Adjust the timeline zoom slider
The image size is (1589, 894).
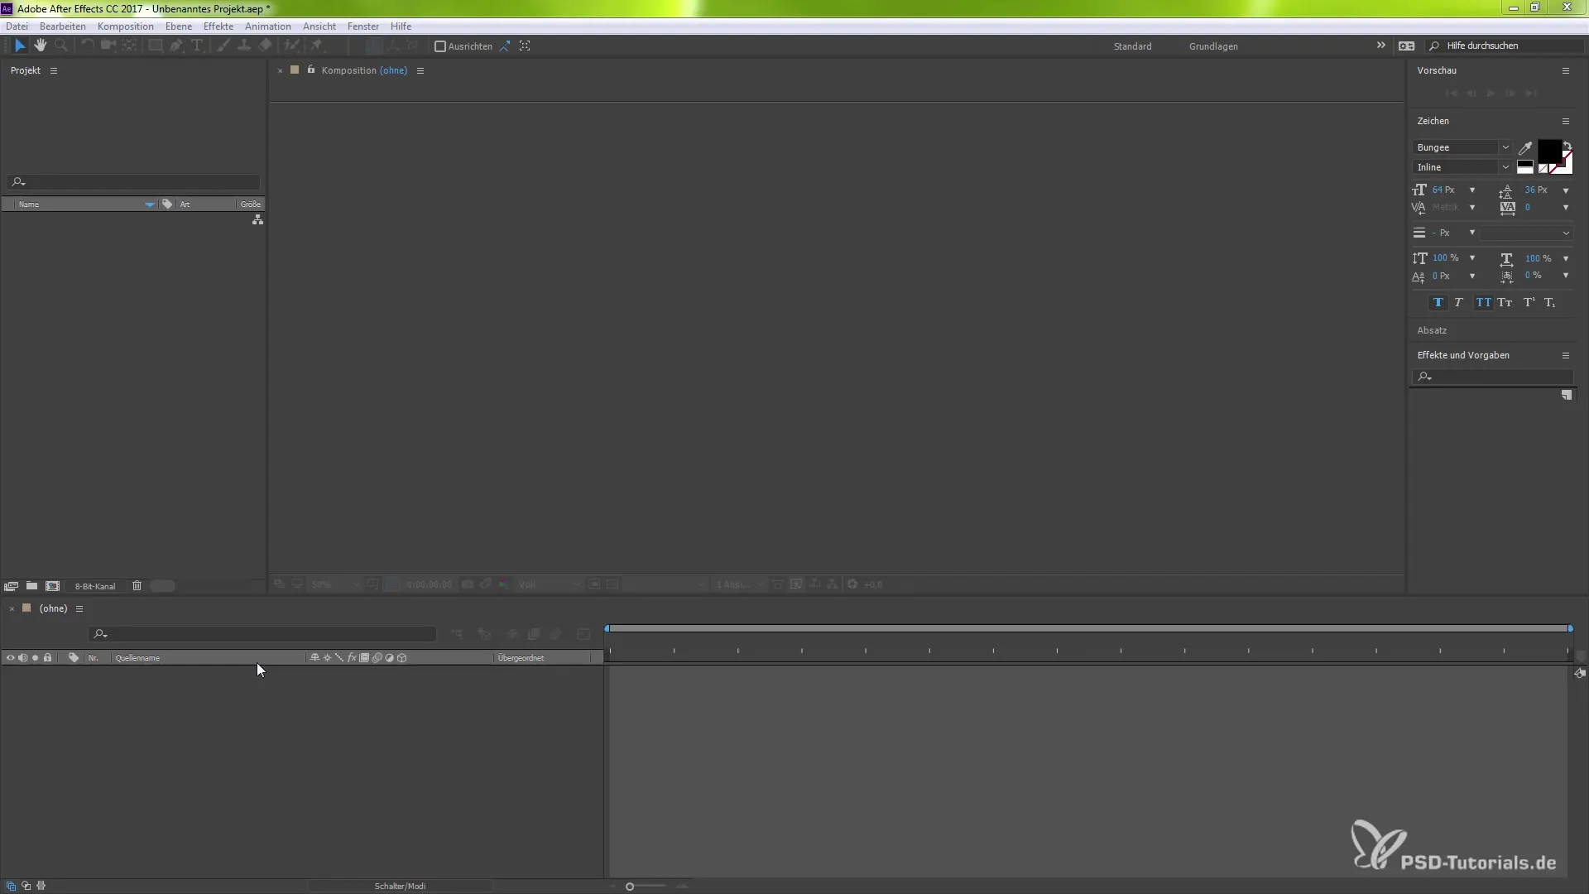[630, 887]
